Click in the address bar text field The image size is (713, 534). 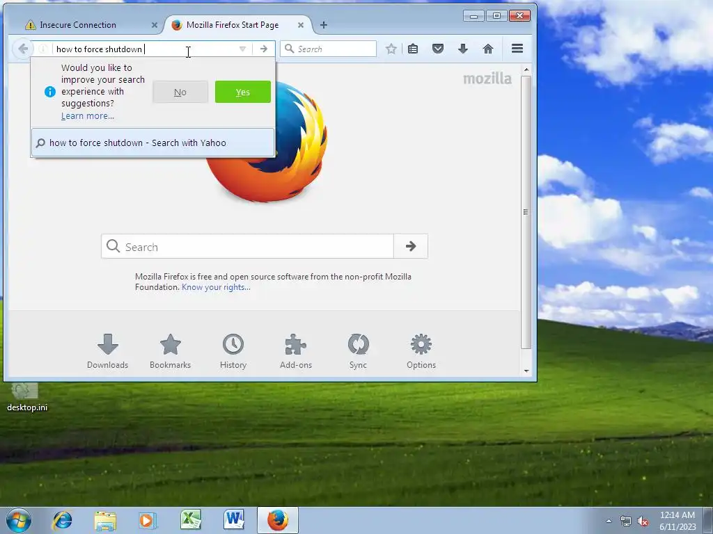146,49
